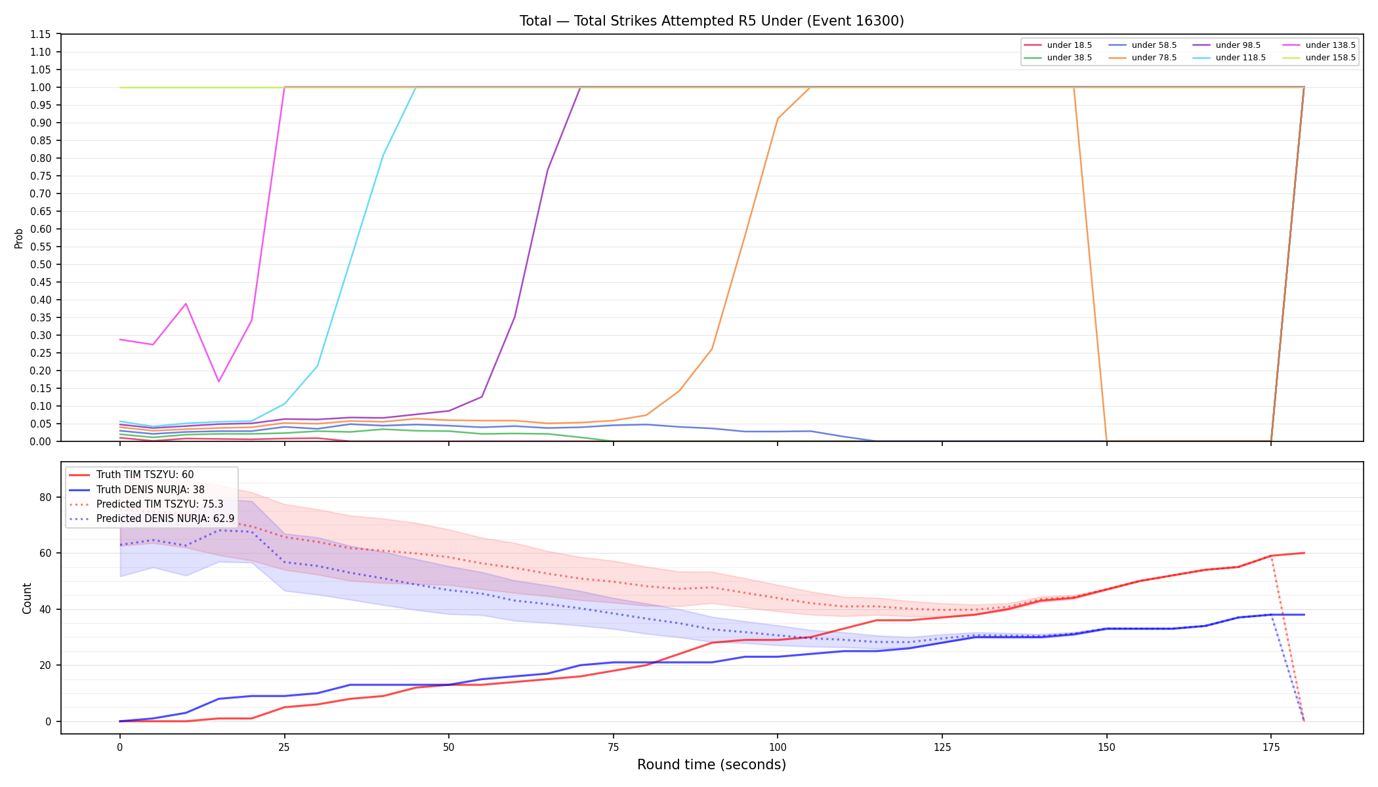
Task: Click the 0.50 tick on the Prob axis
Action: coord(41,264)
